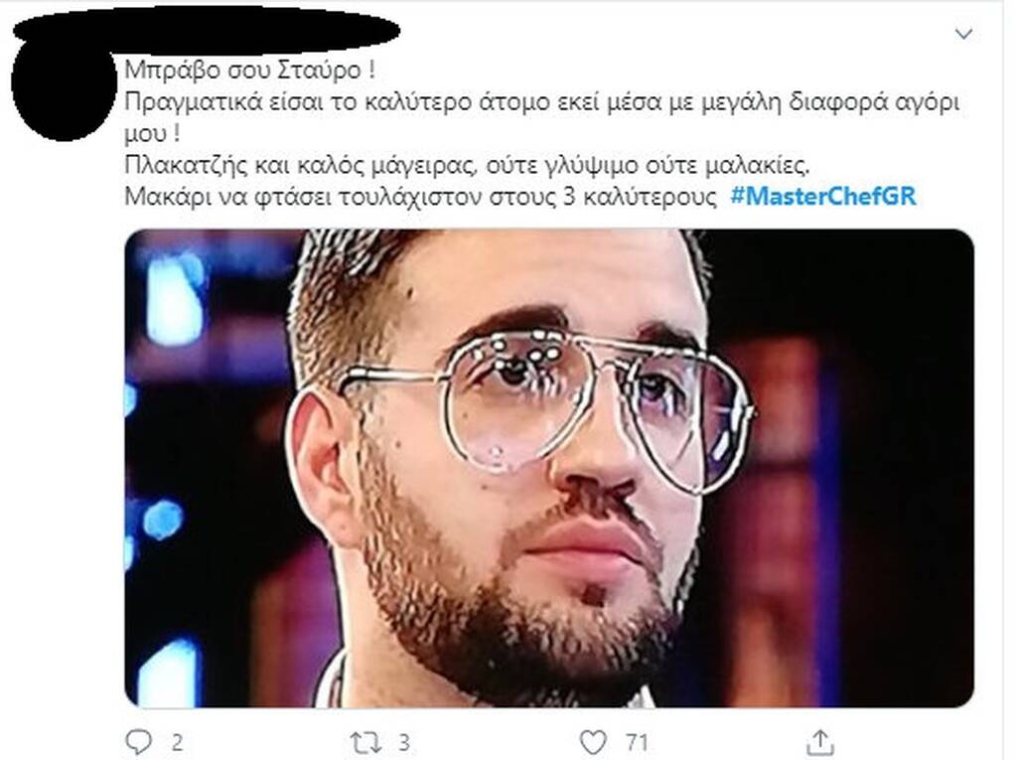The height and width of the screenshot is (760, 1017).
Task: Click the like count "71"
Action: pos(637,742)
